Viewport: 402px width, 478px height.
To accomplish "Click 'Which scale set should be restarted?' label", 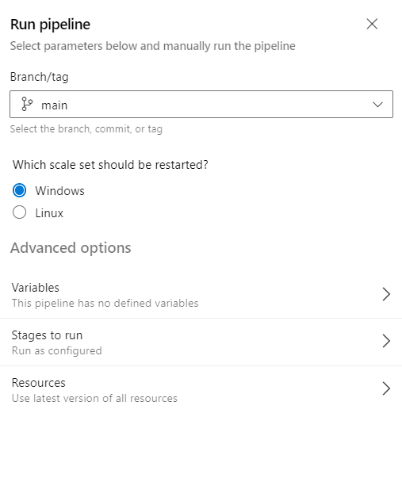I will [110, 165].
